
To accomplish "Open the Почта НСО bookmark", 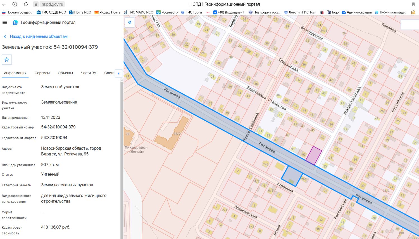I will [80, 12].
